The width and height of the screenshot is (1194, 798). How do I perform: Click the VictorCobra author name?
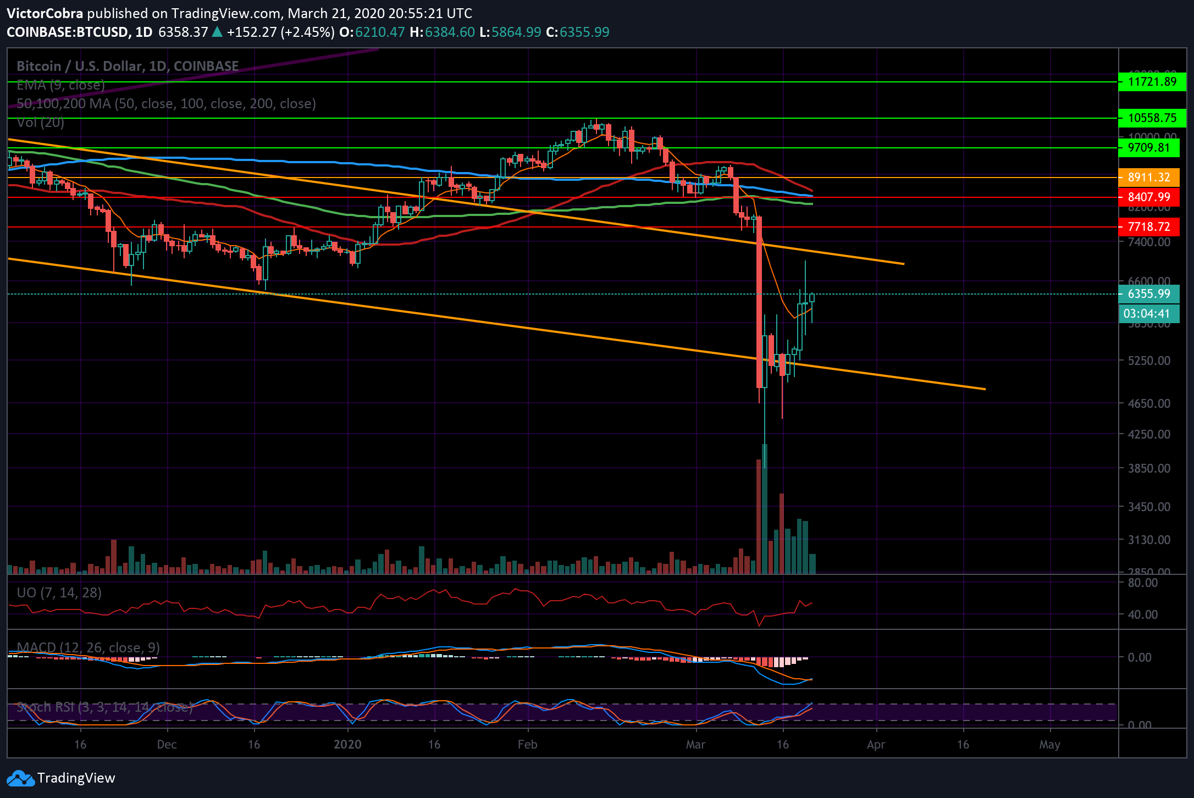tap(45, 13)
